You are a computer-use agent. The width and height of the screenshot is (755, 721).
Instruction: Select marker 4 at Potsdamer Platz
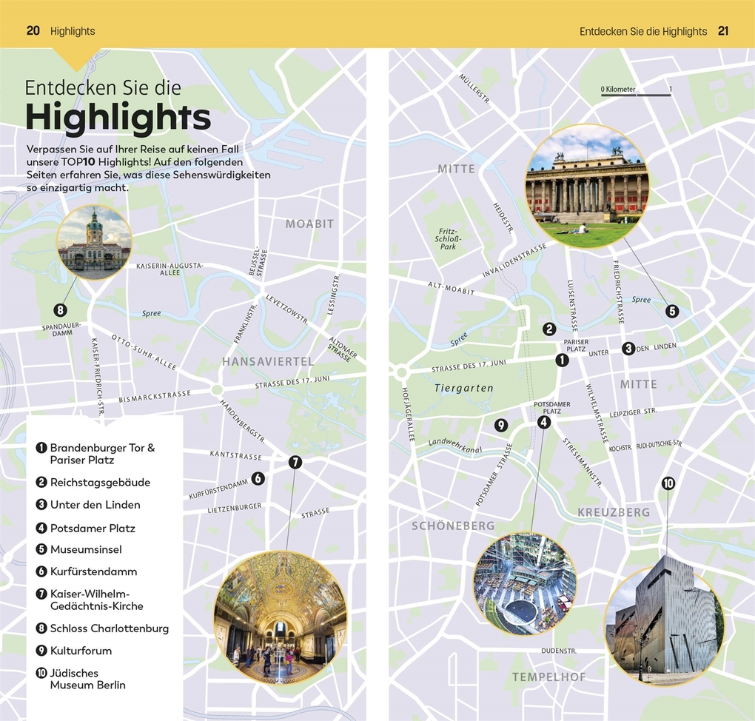coord(544,423)
